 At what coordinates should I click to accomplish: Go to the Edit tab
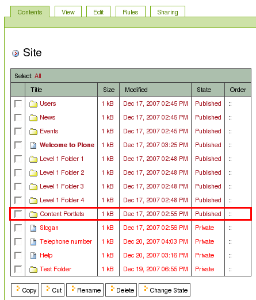(x=98, y=11)
